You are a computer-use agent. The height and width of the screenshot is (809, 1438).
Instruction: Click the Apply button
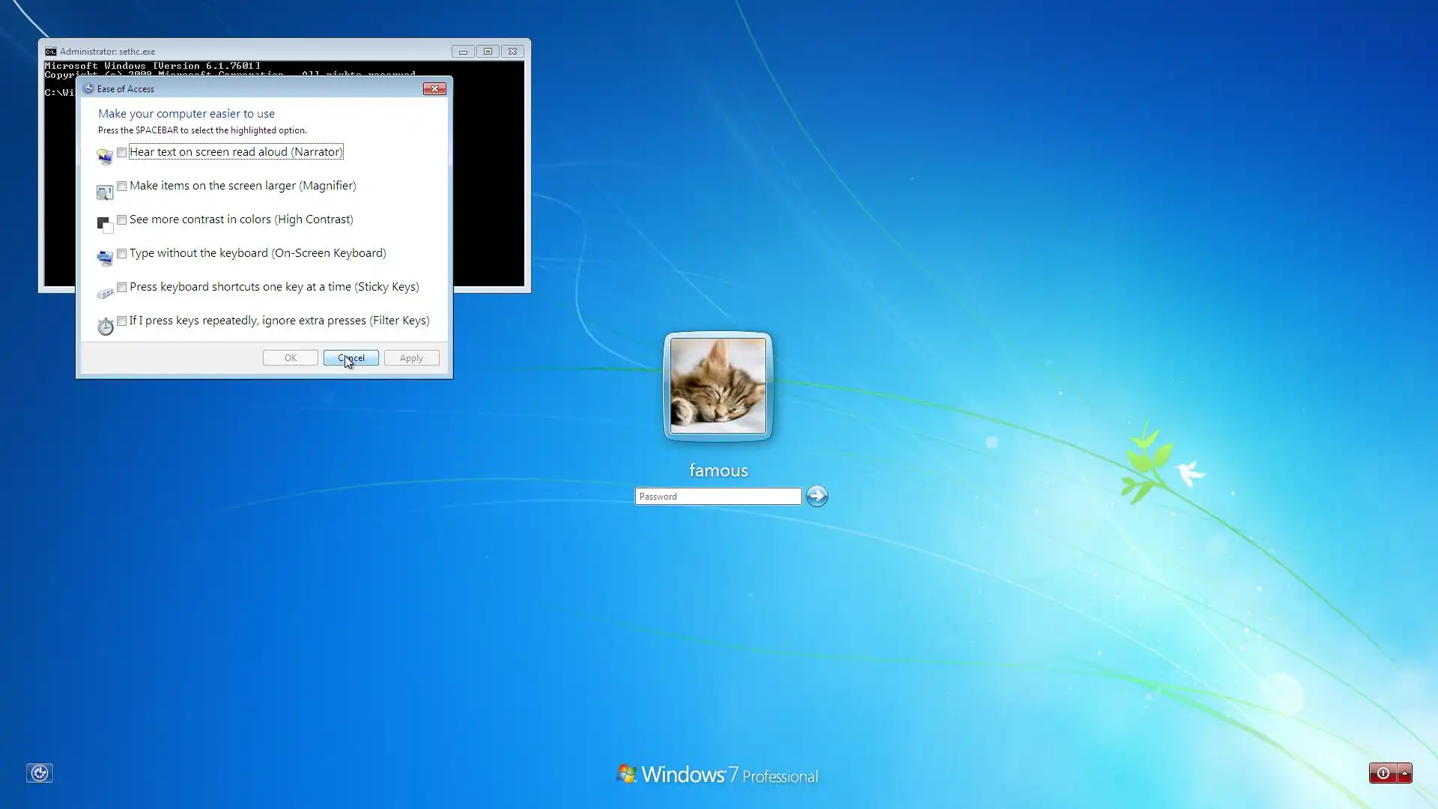pyautogui.click(x=411, y=358)
